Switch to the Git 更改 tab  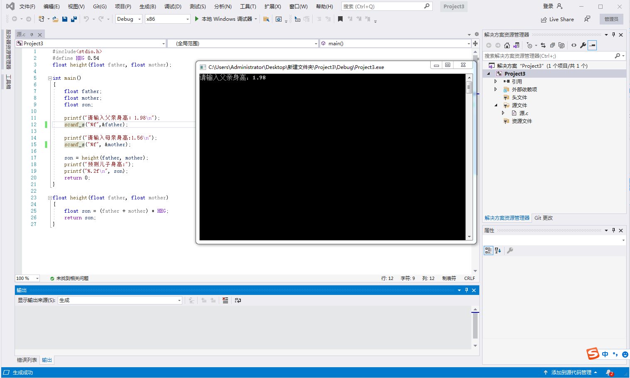pyautogui.click(x=544, y=218)
